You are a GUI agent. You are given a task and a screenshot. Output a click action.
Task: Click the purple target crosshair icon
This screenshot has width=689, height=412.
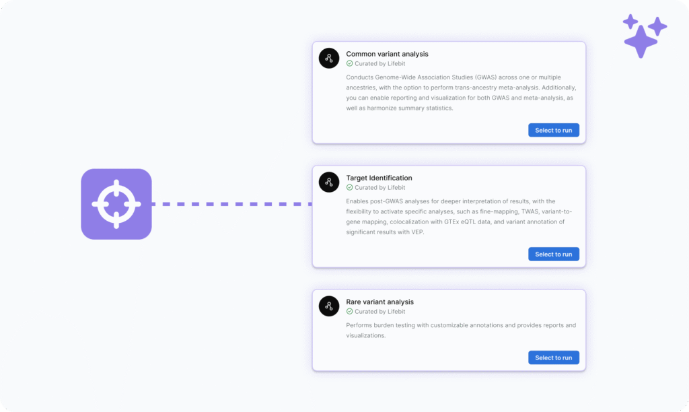pos(116,204)
